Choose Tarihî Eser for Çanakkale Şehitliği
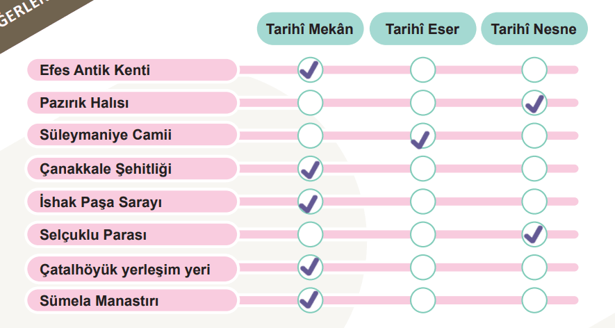 coord(423,168)
